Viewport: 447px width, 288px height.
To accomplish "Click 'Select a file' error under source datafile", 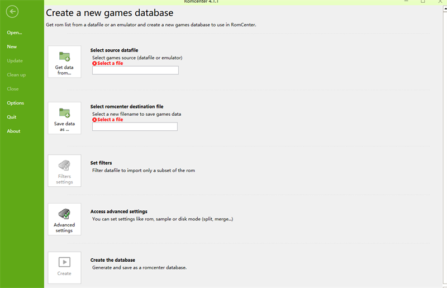I will (108, 63).
